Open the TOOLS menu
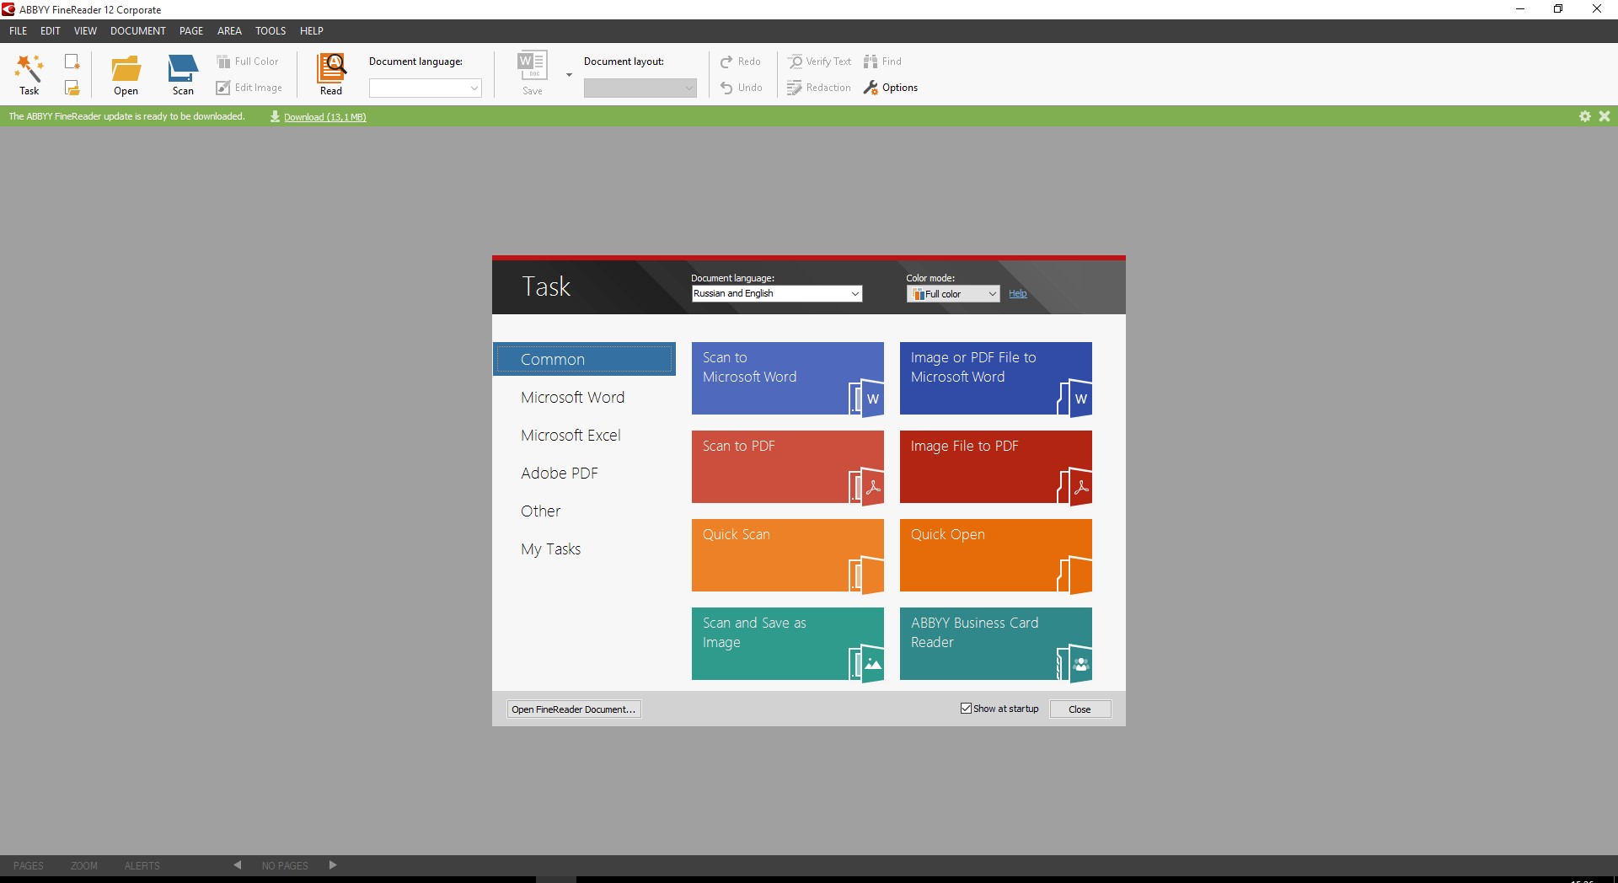Screen dimensions: 1618x883 pos(271,31)
